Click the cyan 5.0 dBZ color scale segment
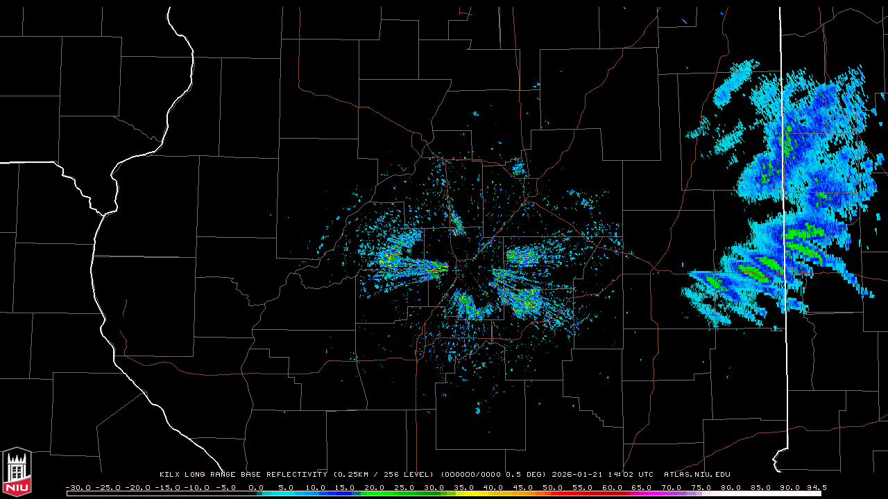This screenshot has height=499, width=888. pos(286,493)
